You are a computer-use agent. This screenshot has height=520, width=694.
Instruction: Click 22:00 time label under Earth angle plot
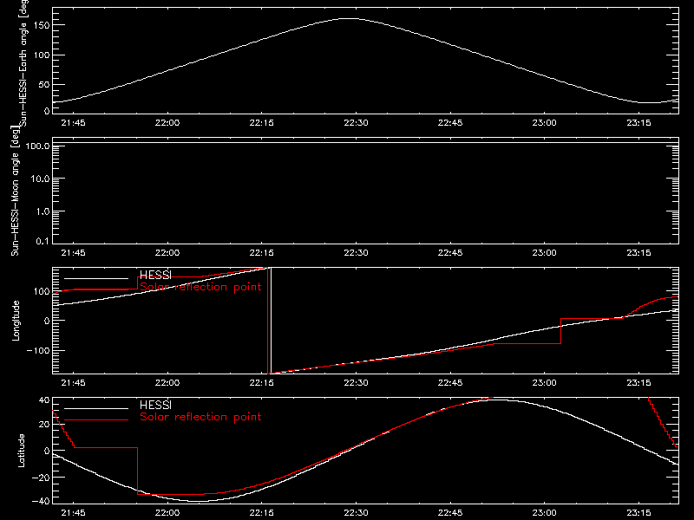[167, 123]
